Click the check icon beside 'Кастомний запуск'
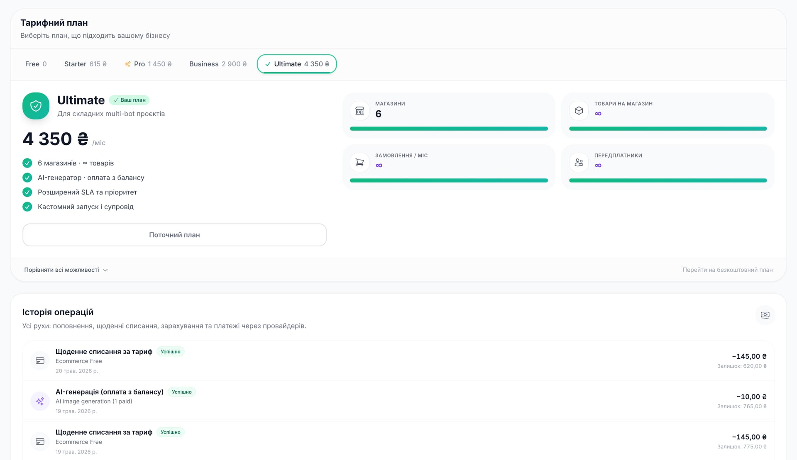797x460 pixels. point(27,207)
